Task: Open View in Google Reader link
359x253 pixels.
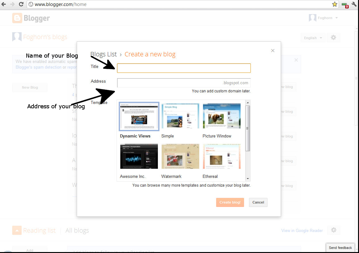Action: click(302, 230)
